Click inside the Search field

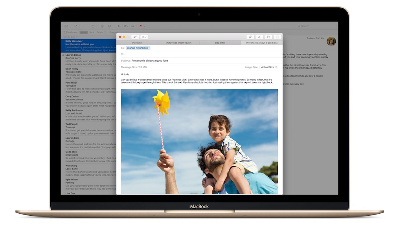tap(307, 26)
